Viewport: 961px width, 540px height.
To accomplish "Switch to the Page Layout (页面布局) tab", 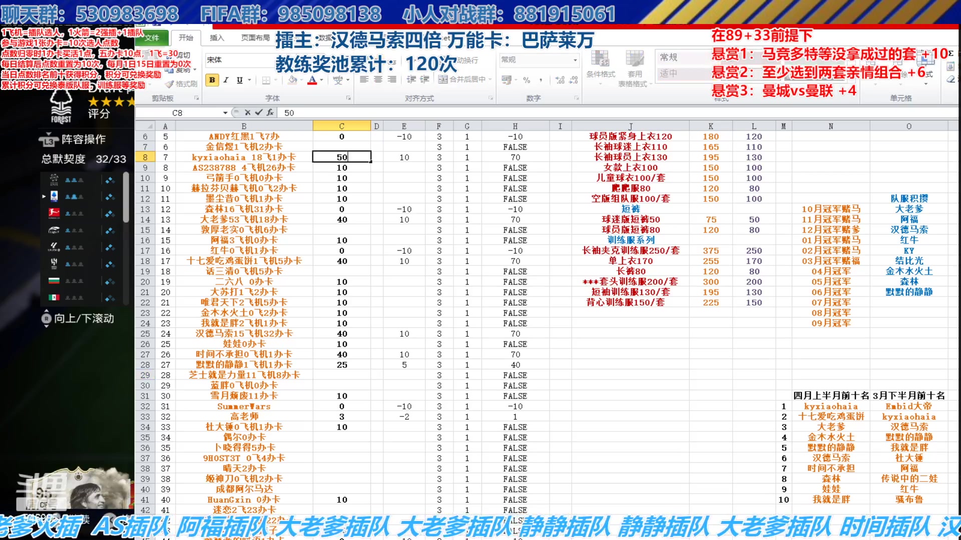I will [x=255, y=37].
